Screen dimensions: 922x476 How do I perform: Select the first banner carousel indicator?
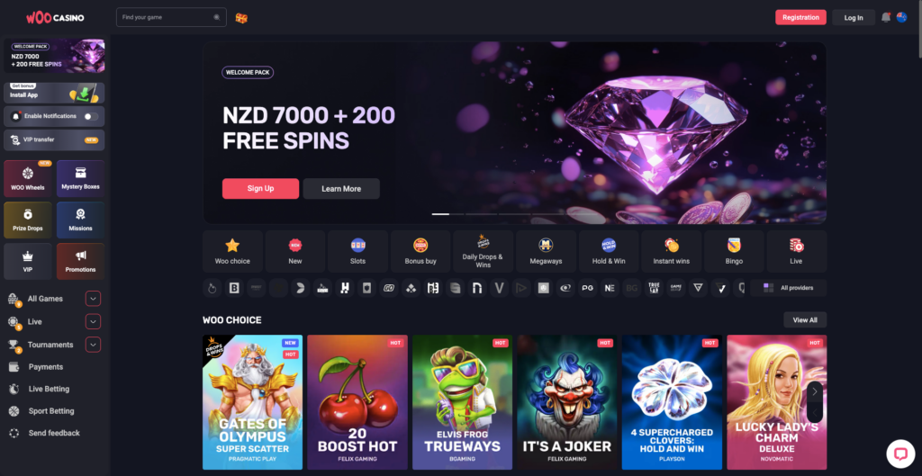tap(440, 214)
